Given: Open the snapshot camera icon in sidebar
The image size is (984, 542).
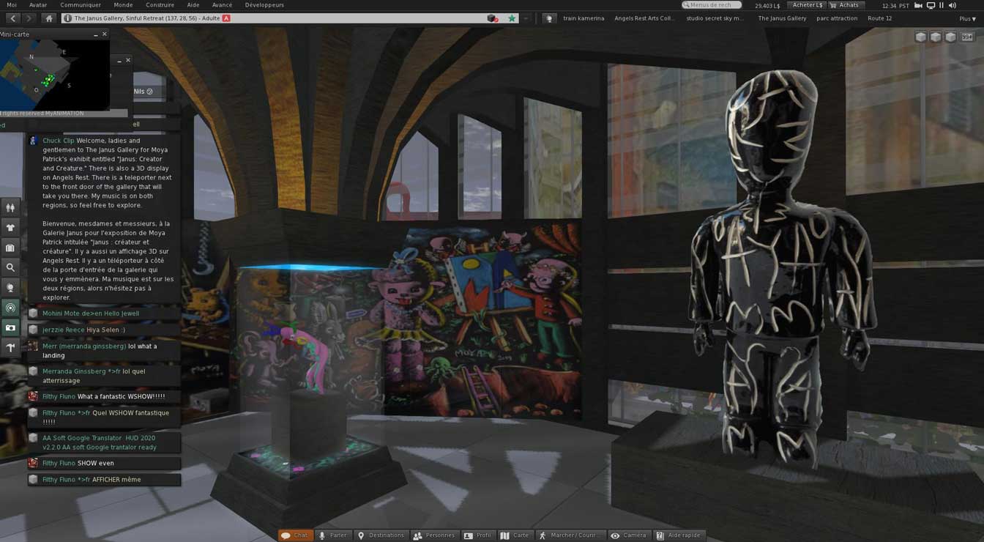Looking at the screenshot, I should click(x=10, y=328).
